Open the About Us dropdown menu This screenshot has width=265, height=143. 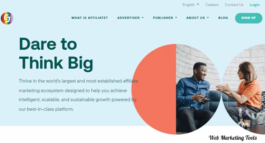(197, 18)
